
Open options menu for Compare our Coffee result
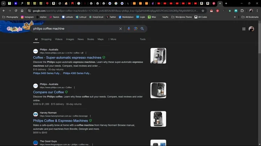pyautogui.click(x=74, y=88)
